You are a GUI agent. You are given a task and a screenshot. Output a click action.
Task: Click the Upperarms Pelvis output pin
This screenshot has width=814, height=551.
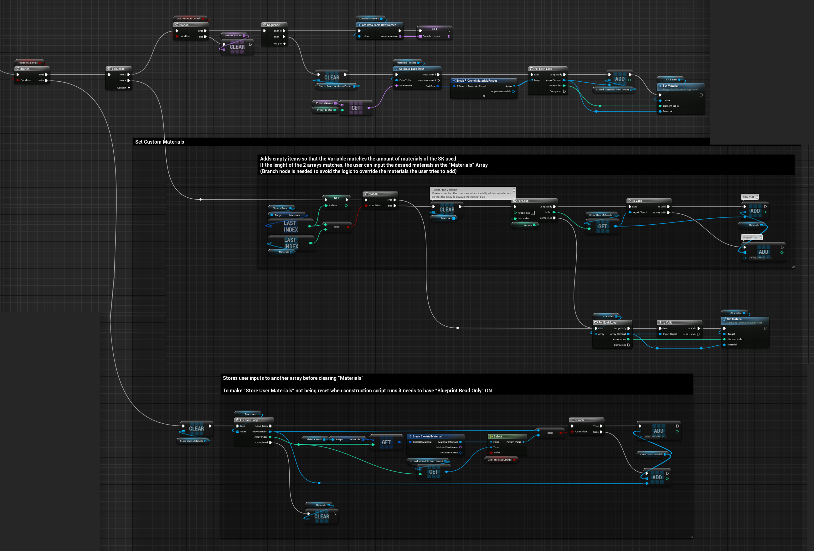tap(513, 92)
